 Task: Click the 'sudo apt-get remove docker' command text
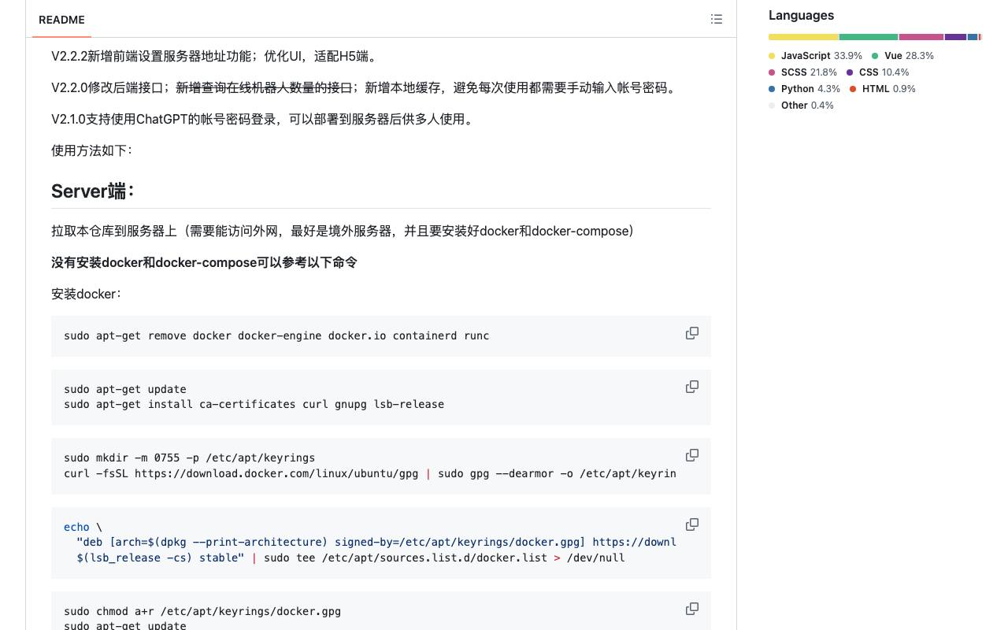click(x=276, y=336)
